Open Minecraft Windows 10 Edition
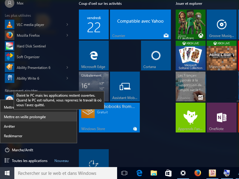Viewport: 239px width, 179px height. (221, 55)
